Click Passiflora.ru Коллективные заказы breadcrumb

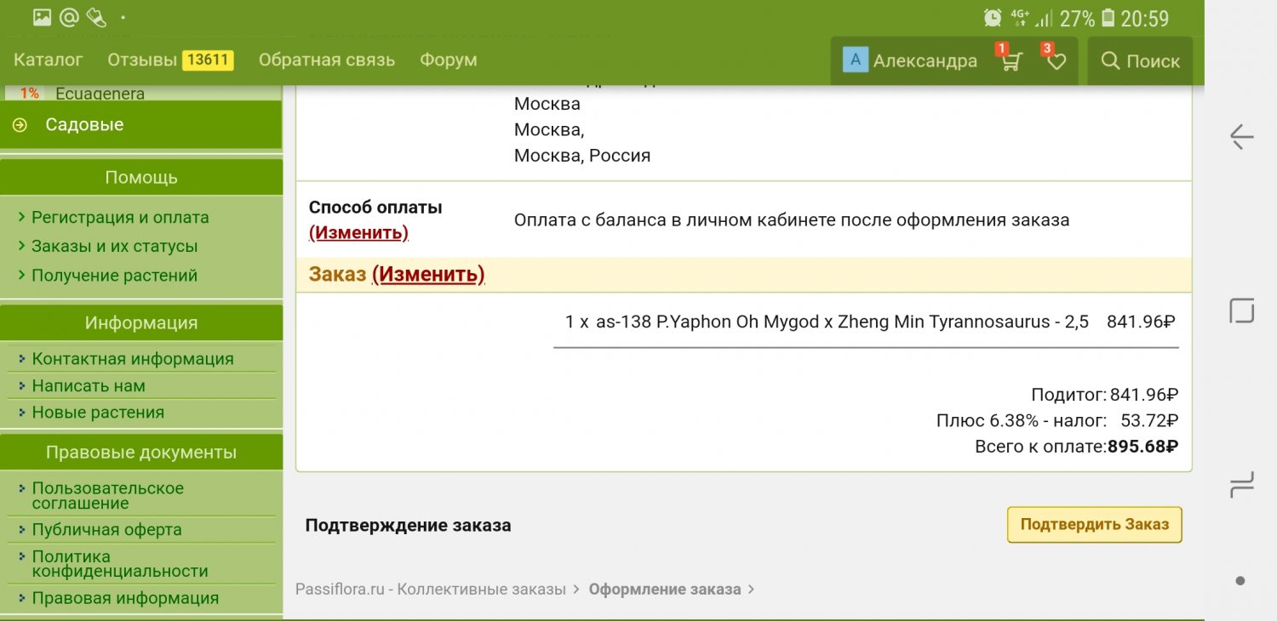[430, 589]
